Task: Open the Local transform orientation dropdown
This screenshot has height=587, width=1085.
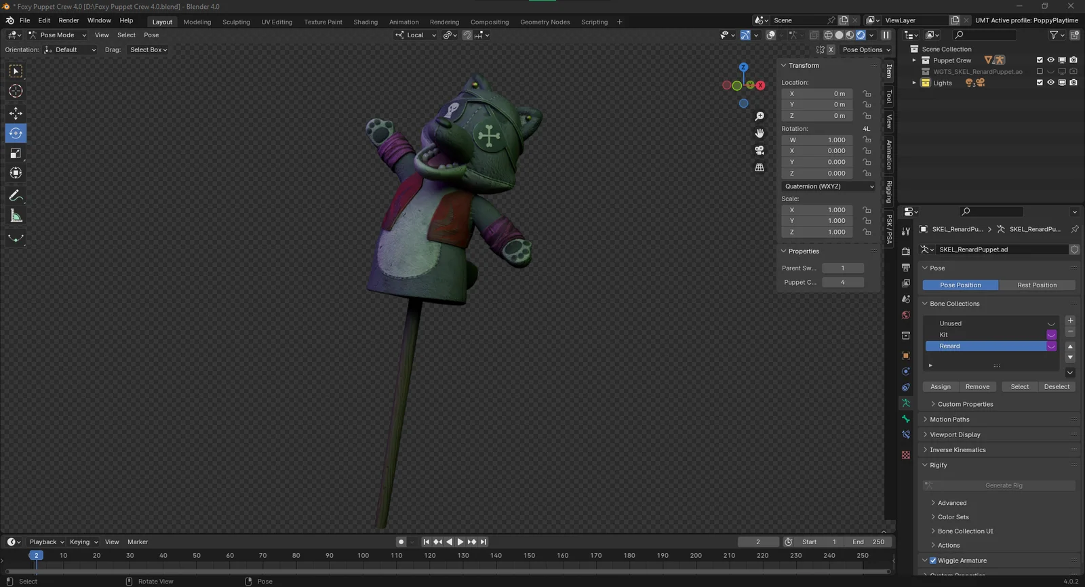Action: click(x=416, y=35)
